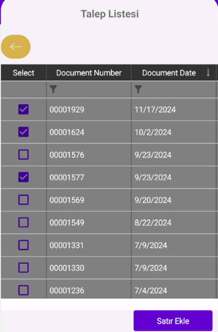Check the checkbox for document 00001330
Image resolution: width=218 pixels, height=332 pixels.
click(x=24, y=268)
